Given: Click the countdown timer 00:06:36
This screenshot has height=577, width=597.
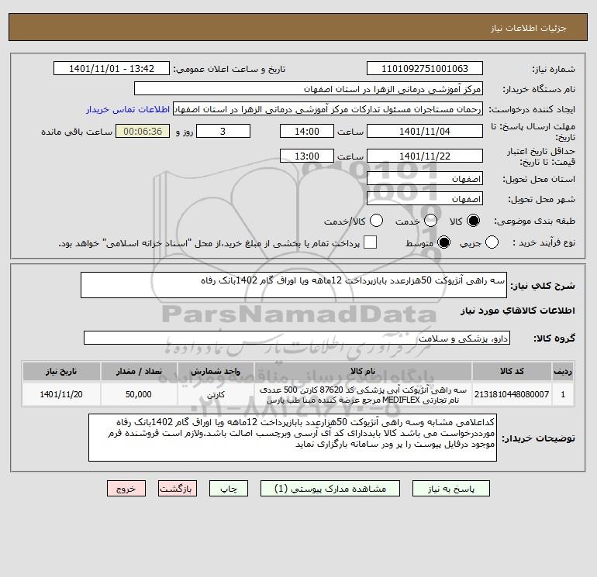Looking at the screenshot, I should 143,131.
